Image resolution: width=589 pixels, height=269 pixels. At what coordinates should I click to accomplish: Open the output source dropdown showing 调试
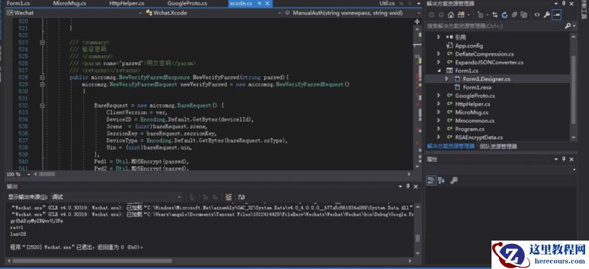(117, 197)
